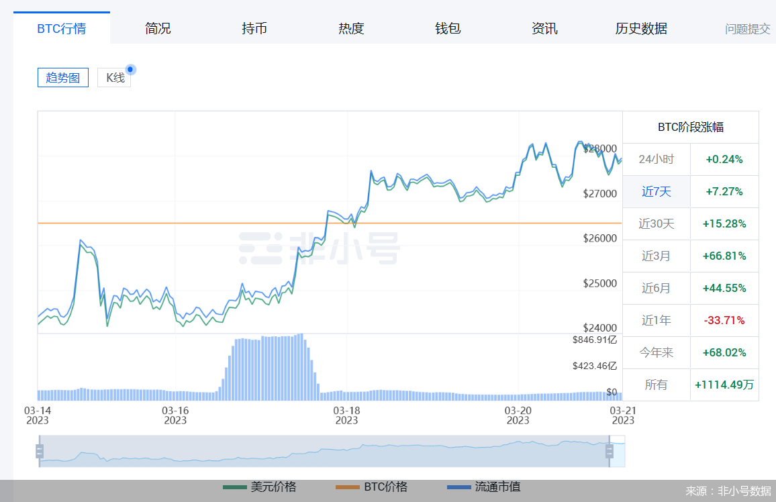Switch to the K线 chart view

point(114,77)
